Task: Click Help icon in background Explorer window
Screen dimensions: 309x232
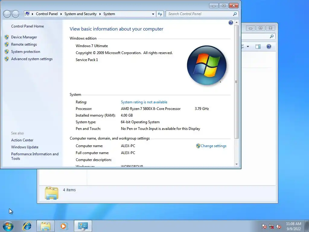Action: [x=269, y=47]
